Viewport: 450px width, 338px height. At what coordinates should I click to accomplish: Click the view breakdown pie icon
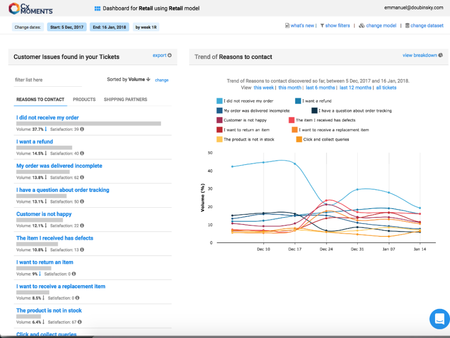click(441, 55)
